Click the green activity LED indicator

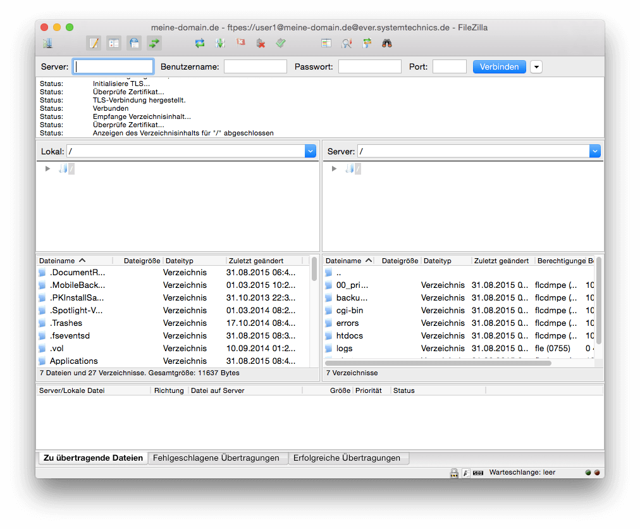pyautogui.click(x=588, y=472)
